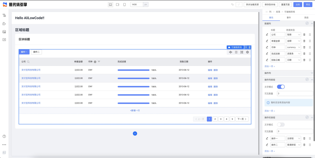
Task: Delete the 币种 data column row
Action: [x=304, y=47]
